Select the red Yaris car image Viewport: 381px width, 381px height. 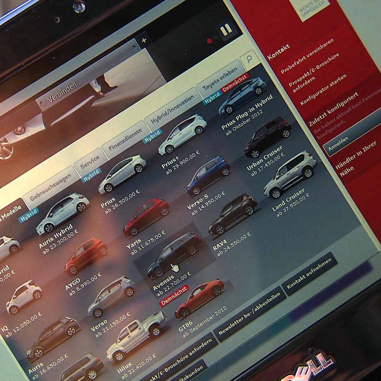(x=146, y=217)
